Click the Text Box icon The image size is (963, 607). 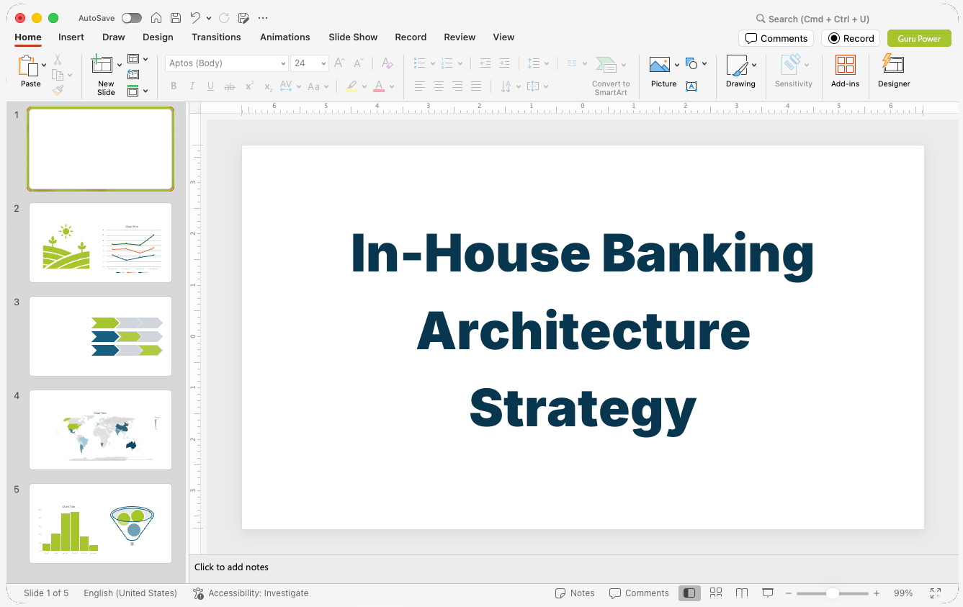coord(691,86)
